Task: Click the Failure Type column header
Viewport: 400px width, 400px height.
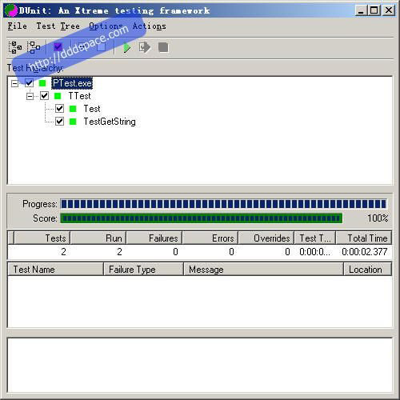Action: tap(143, 269)
